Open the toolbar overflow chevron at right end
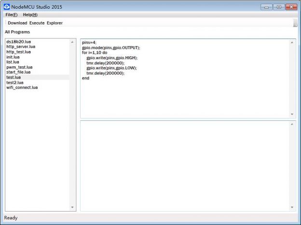This screenshot has width=301, height=225. [295, 23]
